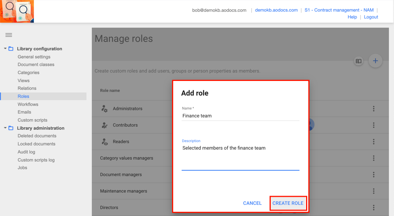Open three-dot menu for Administrators row

(x=374, y=109)
